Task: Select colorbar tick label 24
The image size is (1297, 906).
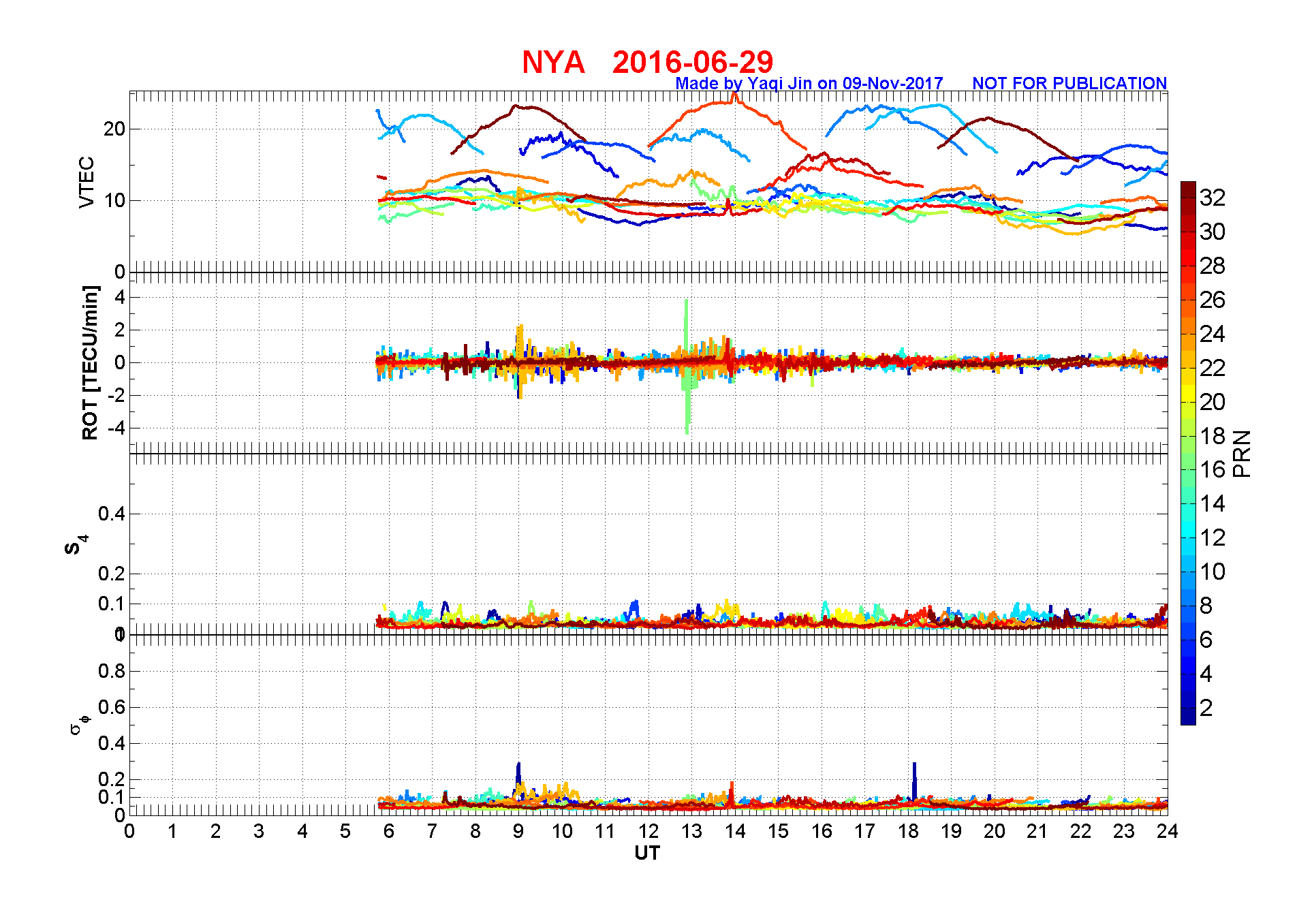Action: point(1213,334)
